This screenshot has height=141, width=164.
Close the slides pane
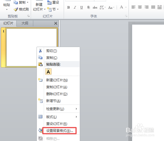click(x=56, y=23)
